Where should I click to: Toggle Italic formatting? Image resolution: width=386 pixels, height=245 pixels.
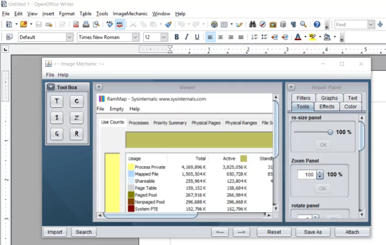(187, 37)
